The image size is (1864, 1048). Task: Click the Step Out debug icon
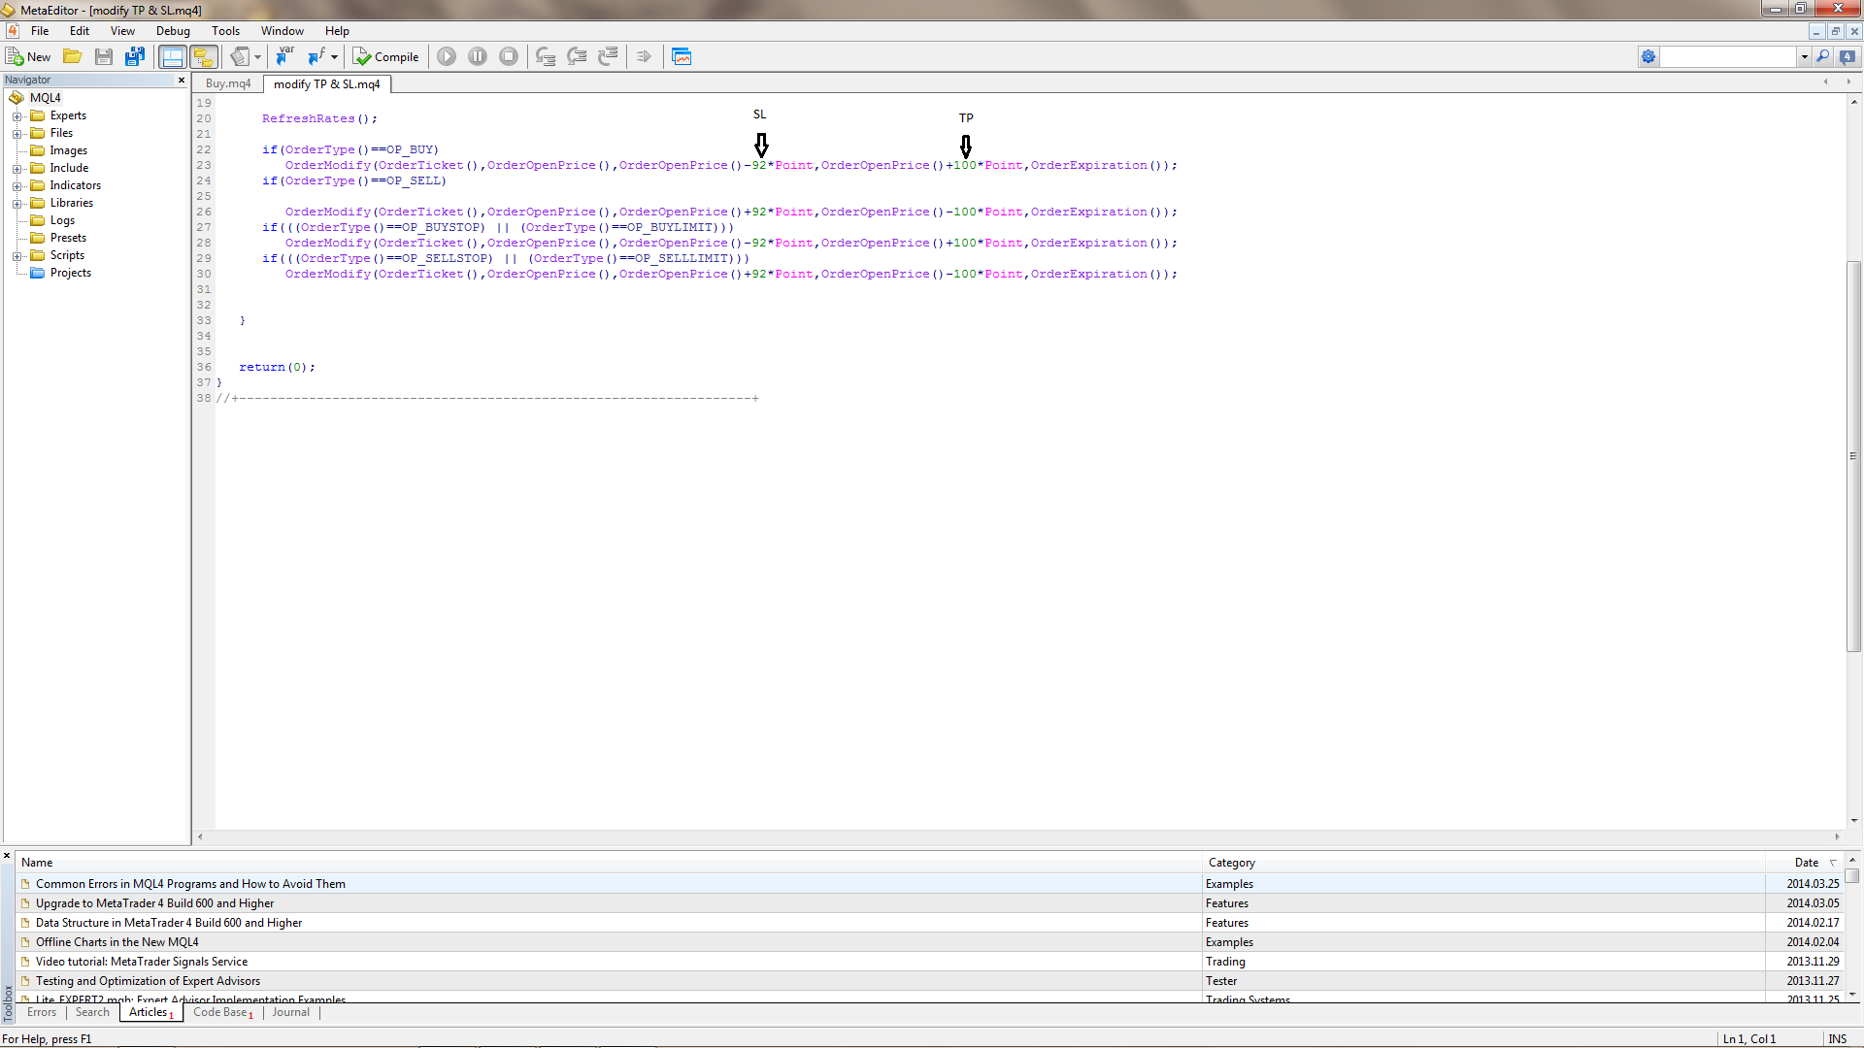coord(608,57)
